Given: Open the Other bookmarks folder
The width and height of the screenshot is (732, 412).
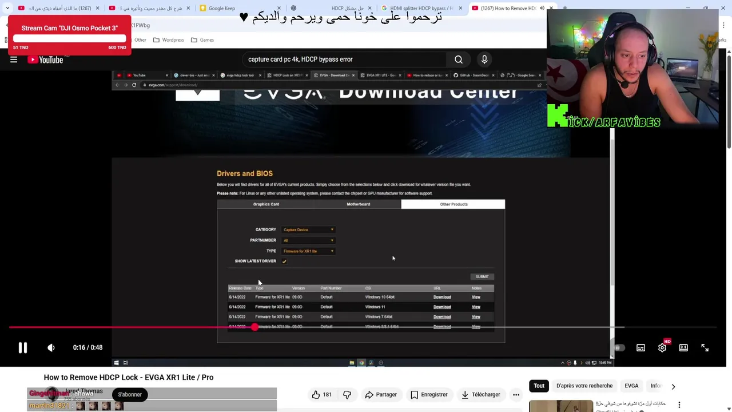Looking at the screenshot, I should [139, 40].
